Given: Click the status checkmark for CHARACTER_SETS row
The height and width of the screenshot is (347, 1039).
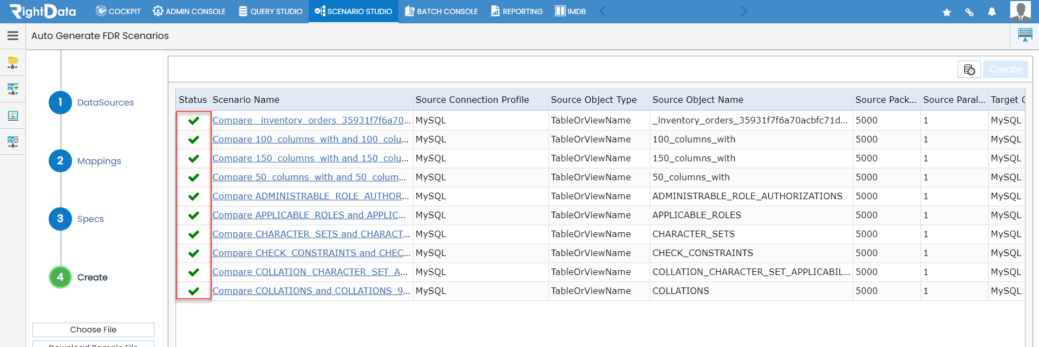Looking at the screenshot, I should point(193,234).
